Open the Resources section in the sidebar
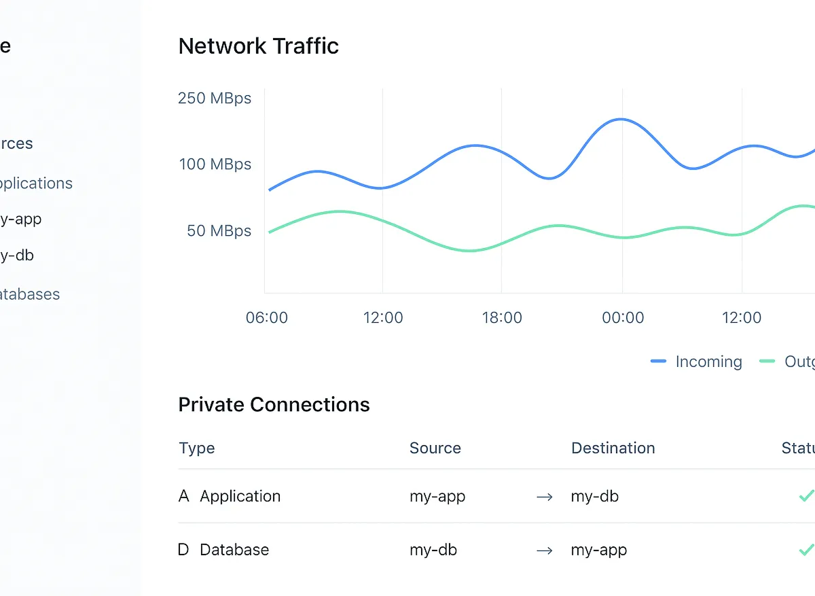This screenshot has height=596, width=815. click(x=16, y=143)
